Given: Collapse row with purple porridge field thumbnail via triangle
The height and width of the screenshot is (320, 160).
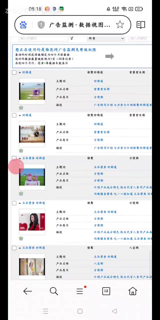Looking at the screenshot, I should pyautogui.click(x=20, y=72).
